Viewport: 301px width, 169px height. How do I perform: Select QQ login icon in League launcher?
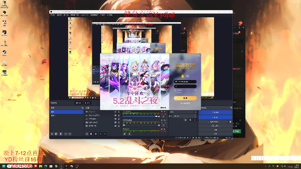[x=182, y=76]
